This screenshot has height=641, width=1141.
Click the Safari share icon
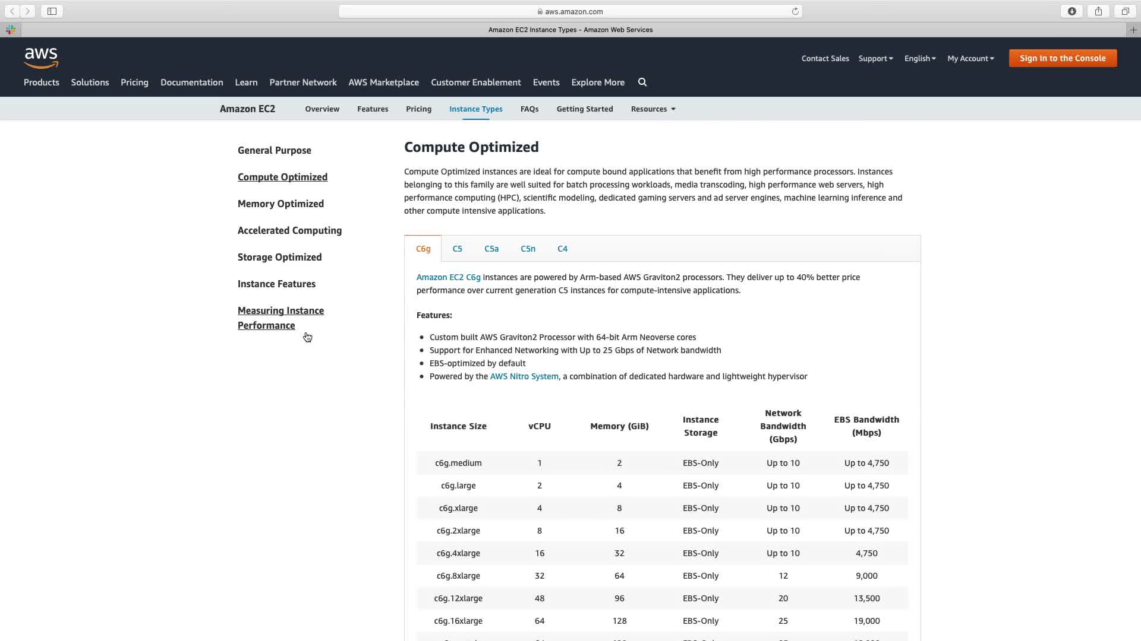(1098, 11)
